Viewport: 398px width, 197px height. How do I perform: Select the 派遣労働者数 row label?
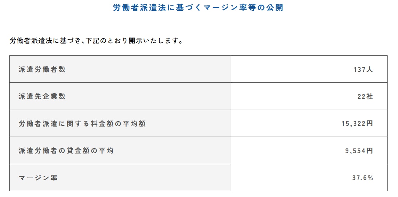42,69
